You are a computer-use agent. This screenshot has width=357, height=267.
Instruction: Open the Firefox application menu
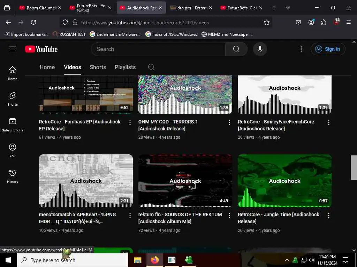pyautogui.click(x=348, y=22)
